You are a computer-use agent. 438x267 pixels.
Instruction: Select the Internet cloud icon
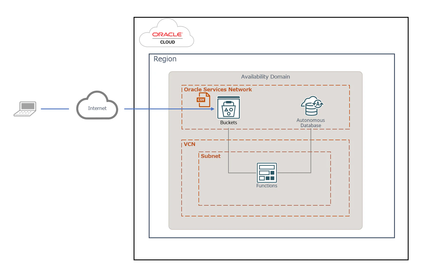97,105
